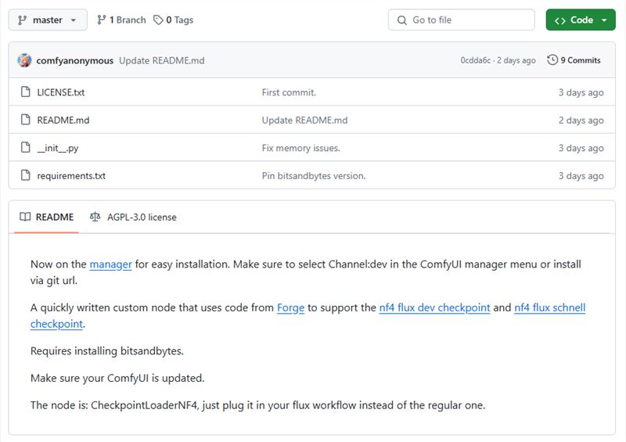The width and height of the screenshot is (626, 442).
Task: Follow the manager link in the README
Action: (x=110, y=264)
